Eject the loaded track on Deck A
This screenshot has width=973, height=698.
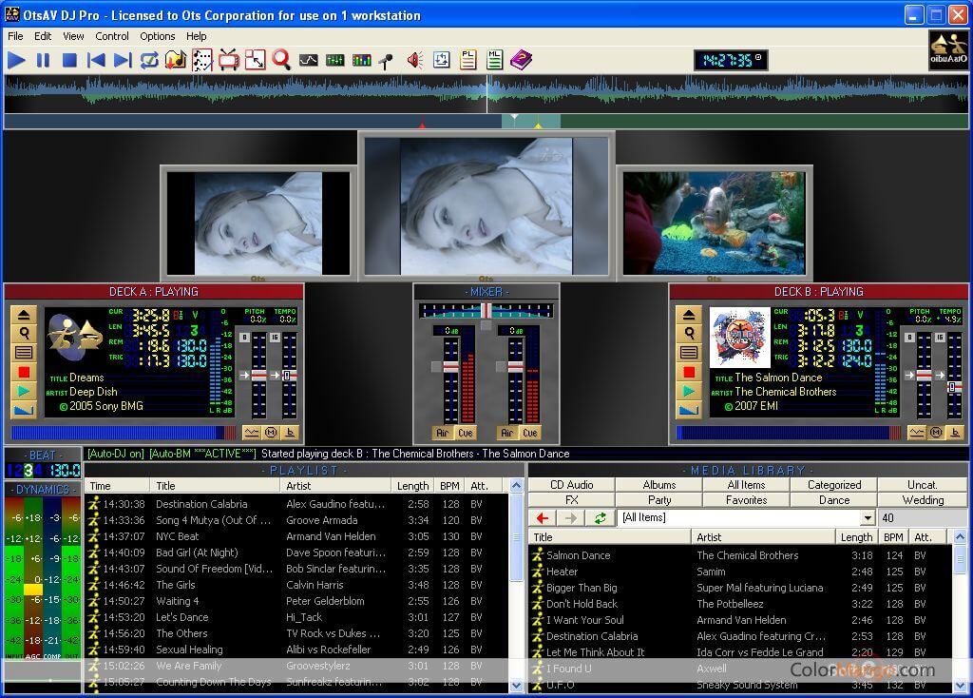24,315
